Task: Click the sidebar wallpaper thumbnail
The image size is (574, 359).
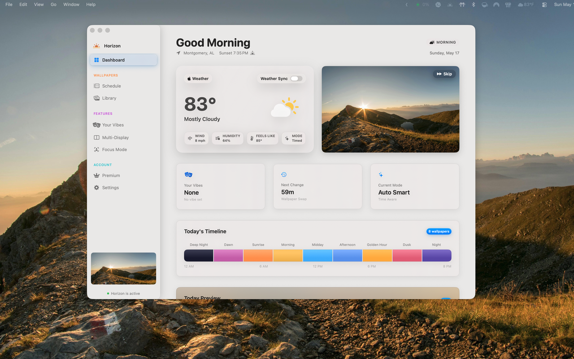Action: point(123,268)
